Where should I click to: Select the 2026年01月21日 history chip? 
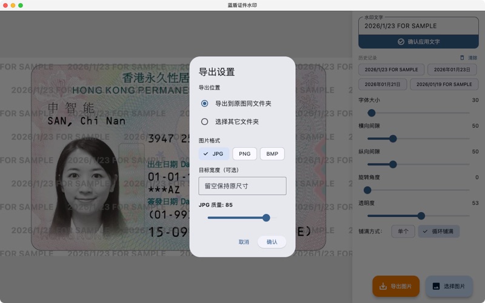tap(383, 84)
